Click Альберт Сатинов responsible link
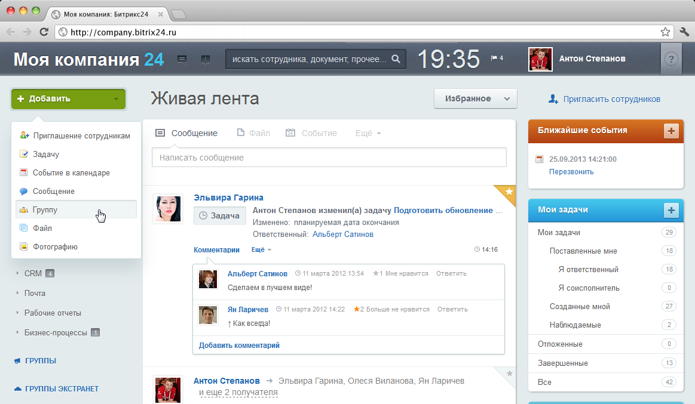This screenshot has height=404, width=695. click(343, 234)
